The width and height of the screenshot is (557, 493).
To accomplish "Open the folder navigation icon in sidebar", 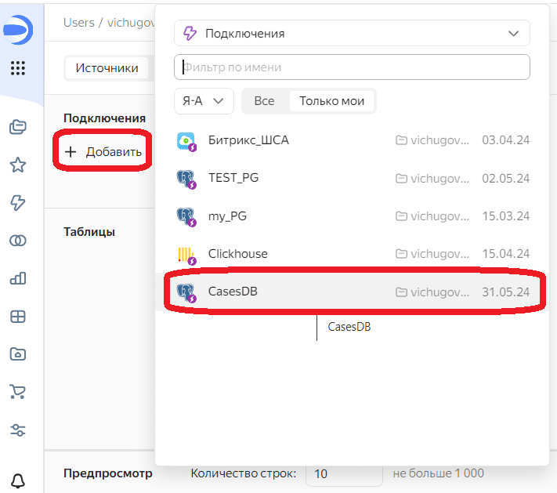I will pos(18,354).
